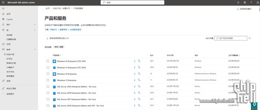The image size is (260, 110).
Task: Tick the SQL Server 2014 Enterprise checkbox
Action: [x=48, y=105]
